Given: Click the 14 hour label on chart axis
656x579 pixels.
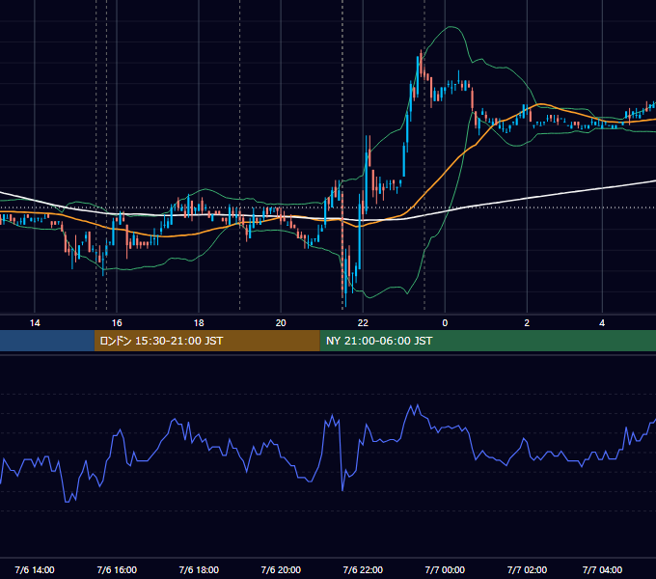Looking at the screenshot, I should [35, 323].
